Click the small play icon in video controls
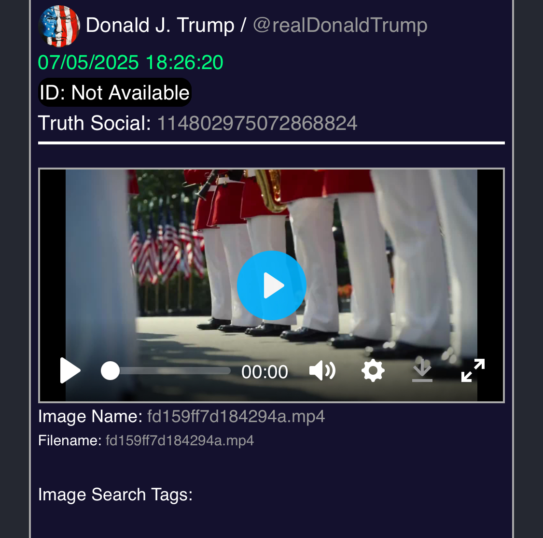 coord(70,371)
